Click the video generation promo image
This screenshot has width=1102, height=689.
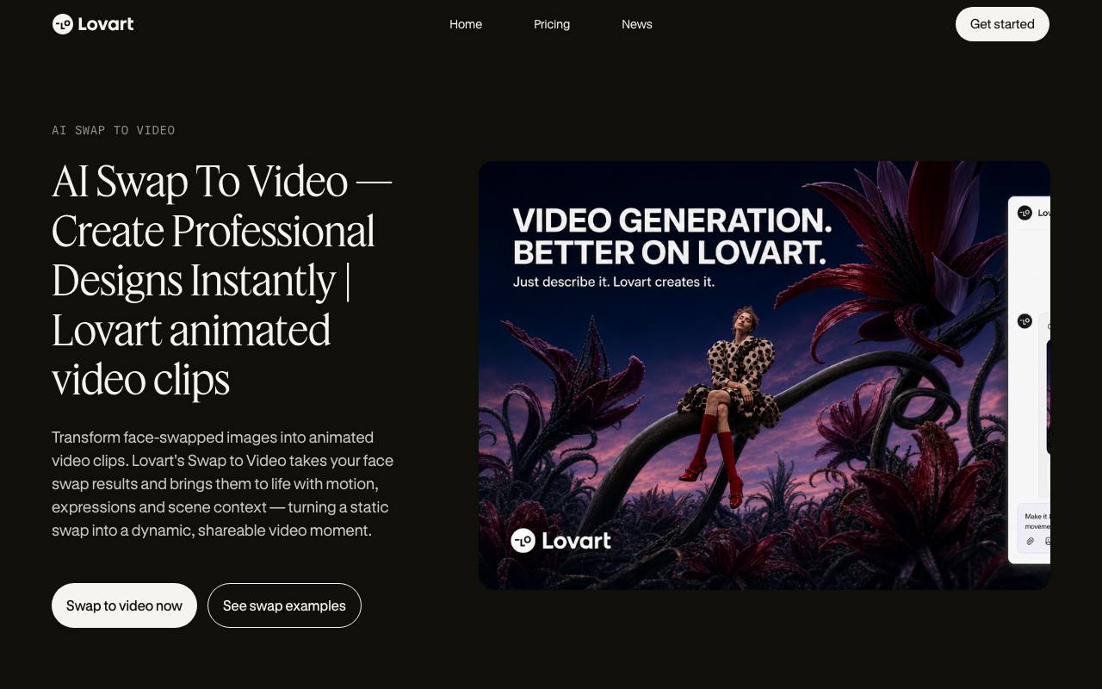765,376
